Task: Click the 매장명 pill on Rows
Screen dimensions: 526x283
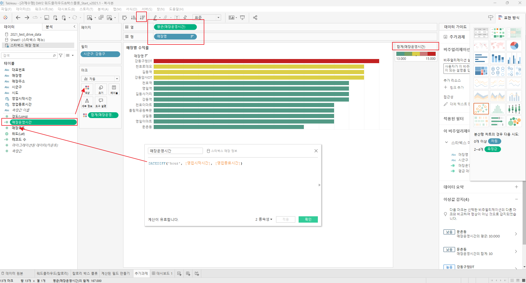Action: click(x=175, y=37)
